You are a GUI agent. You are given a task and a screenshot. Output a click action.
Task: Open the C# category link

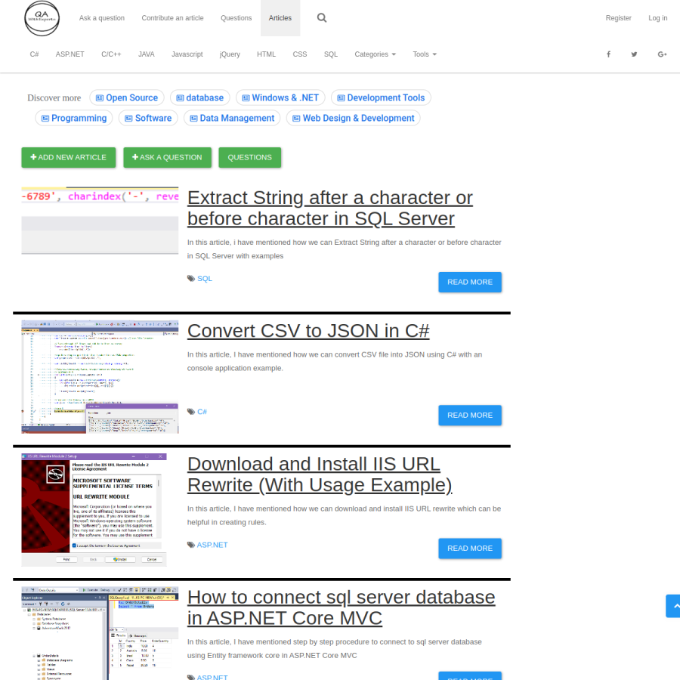[x=34, y=54]
